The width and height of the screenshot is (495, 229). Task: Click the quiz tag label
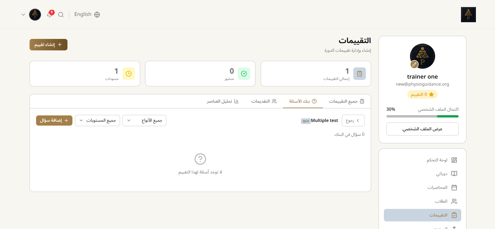[306, 121]
